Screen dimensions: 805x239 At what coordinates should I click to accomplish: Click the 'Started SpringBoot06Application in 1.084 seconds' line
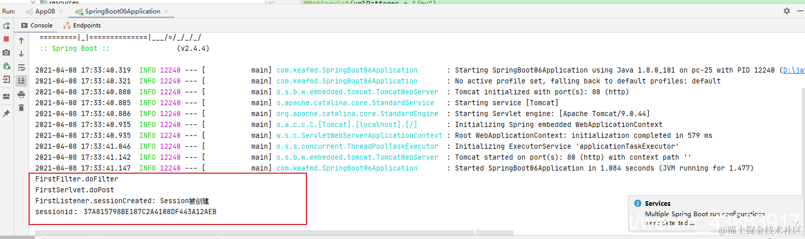[604, 168]
